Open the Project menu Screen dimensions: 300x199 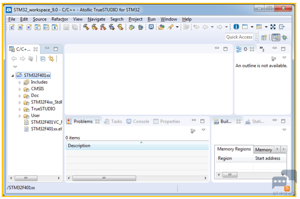click(x=135, y=19)
